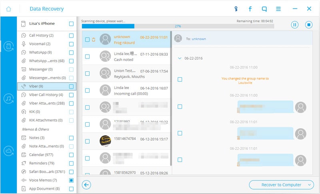Open the unknown Frog nkourd conversation

click(126, 39)
